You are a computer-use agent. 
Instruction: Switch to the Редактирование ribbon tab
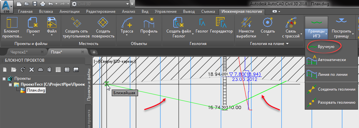(x=101, y=12)
